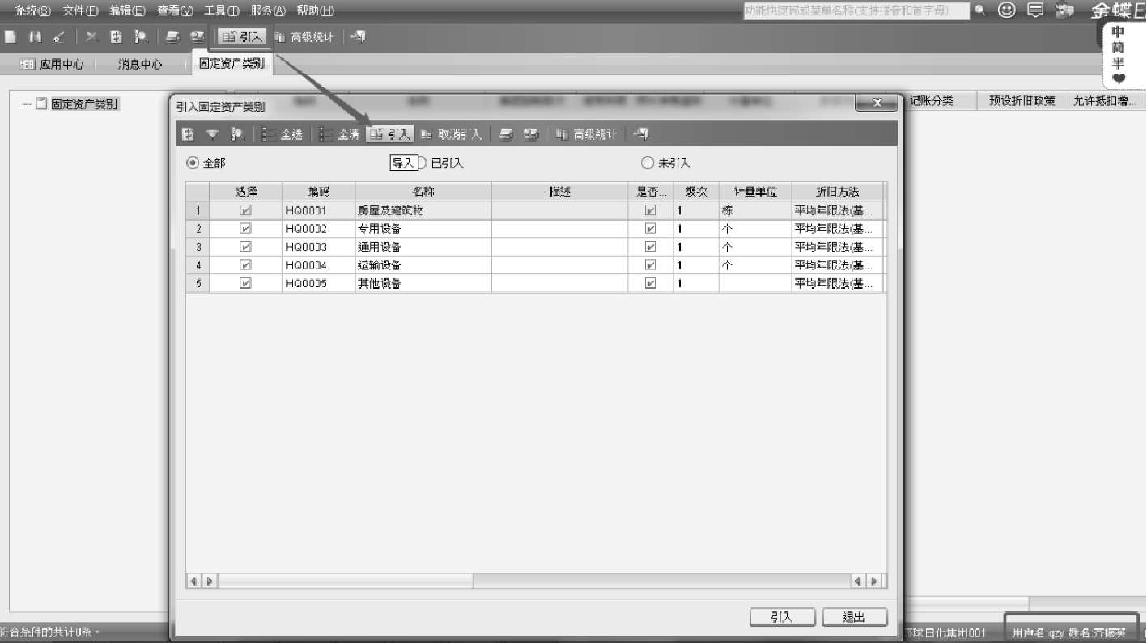The height and width of the screenshot is (643, 1147).
Task: Click the Print Preview icon in main toolbar
Action: pos(197,36)
